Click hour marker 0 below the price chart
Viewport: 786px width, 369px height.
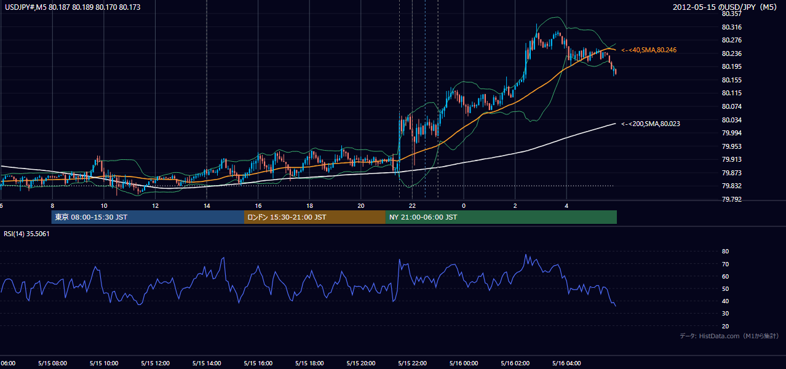[464, 206]
